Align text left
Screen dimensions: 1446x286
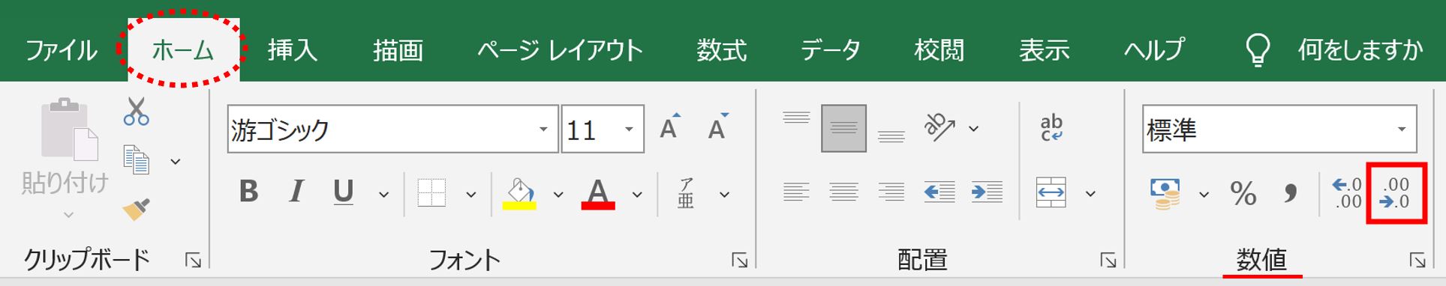click(796, 192)
